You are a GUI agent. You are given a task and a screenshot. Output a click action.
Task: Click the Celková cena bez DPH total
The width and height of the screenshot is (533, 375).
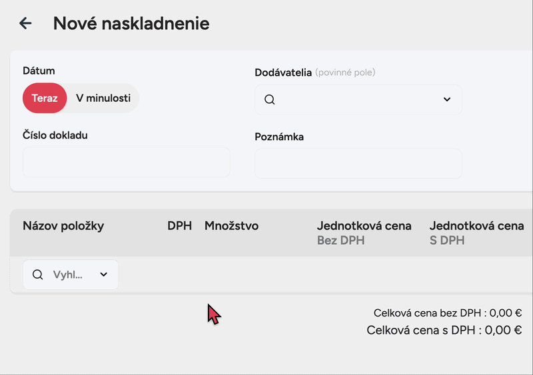pos(447,313)
